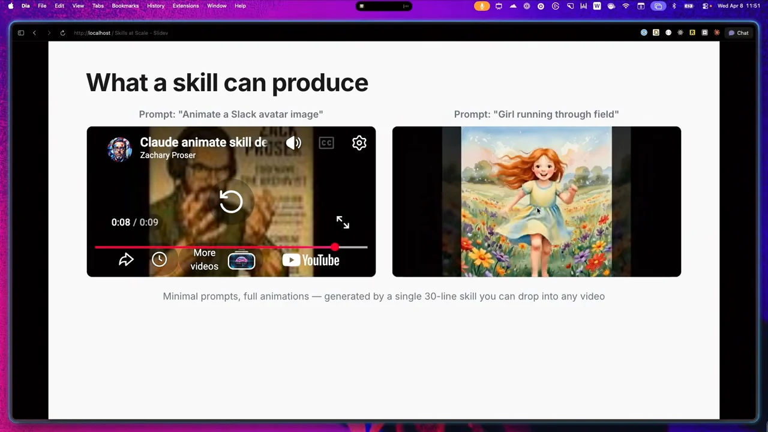Click the girl running through field video

point(536,202)
